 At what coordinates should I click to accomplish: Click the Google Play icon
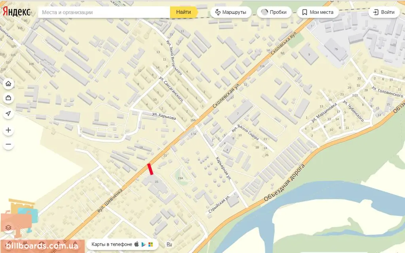[144, 244]
